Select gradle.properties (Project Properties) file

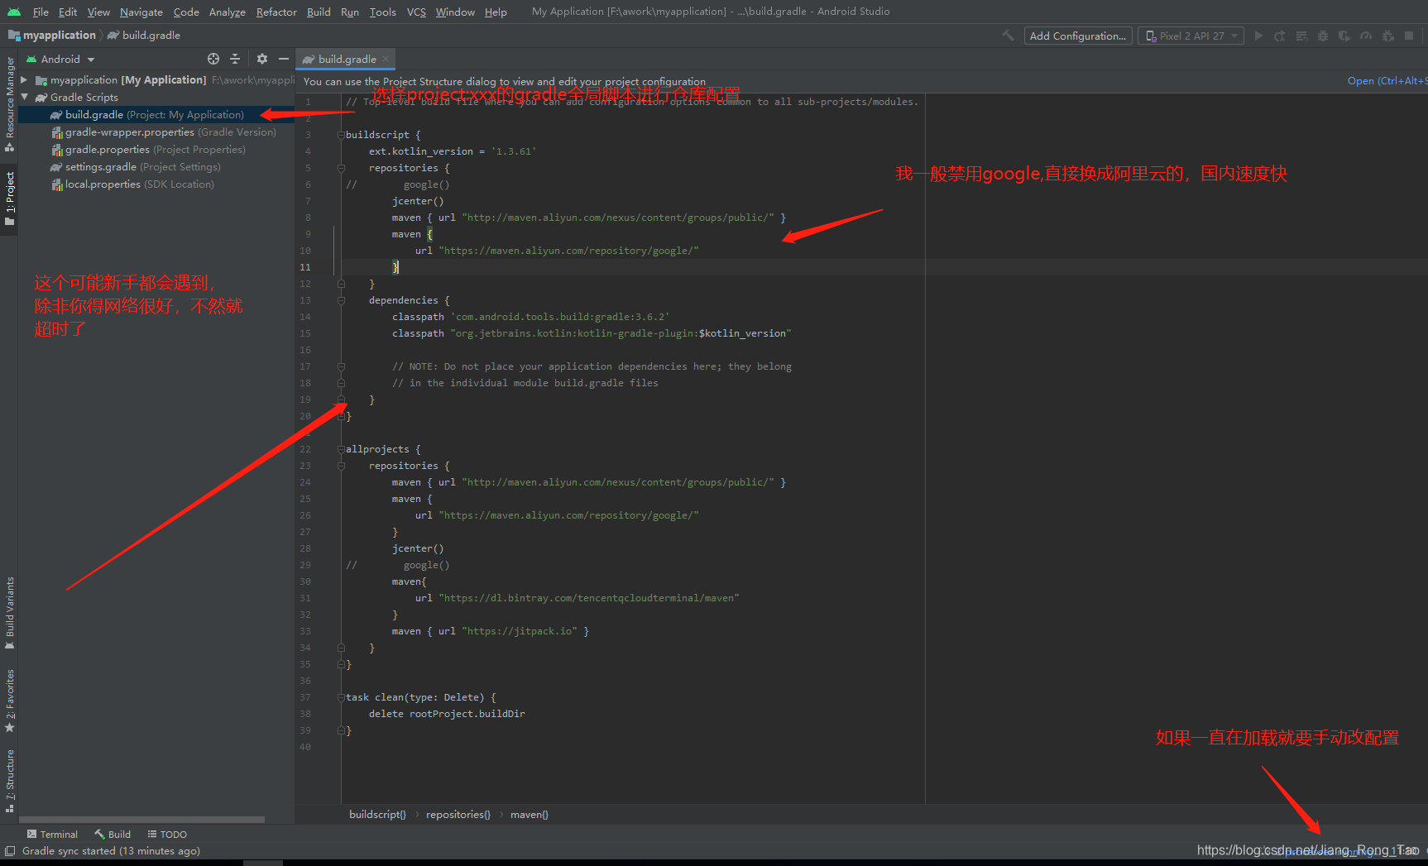(156, 150)
